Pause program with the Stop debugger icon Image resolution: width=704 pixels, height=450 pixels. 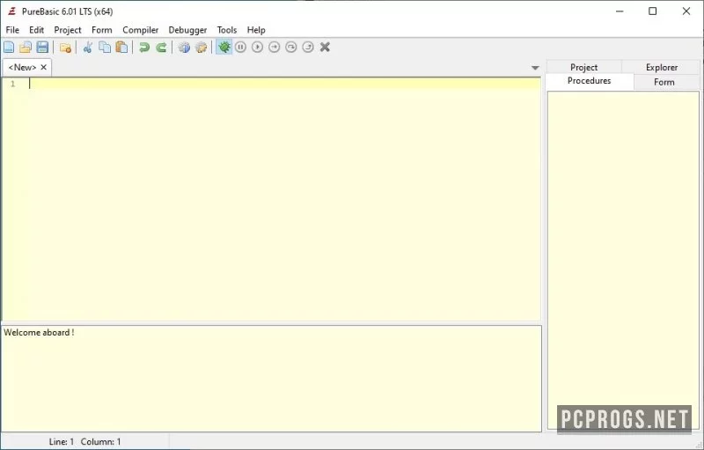240,47
